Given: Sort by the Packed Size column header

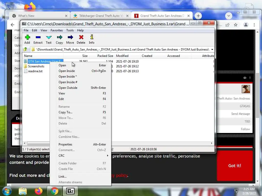Looking at the screenshot, I should pyautogui.click(x=101, y=56).
